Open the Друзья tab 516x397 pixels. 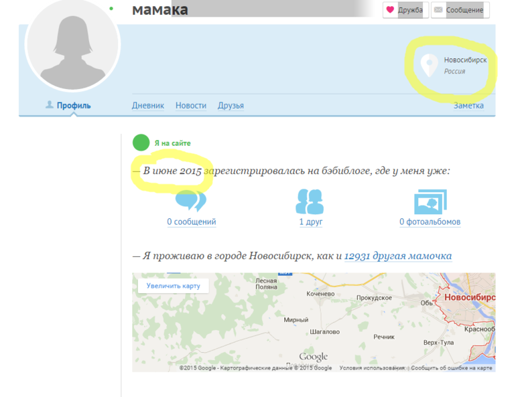click(x=231, y=106)
